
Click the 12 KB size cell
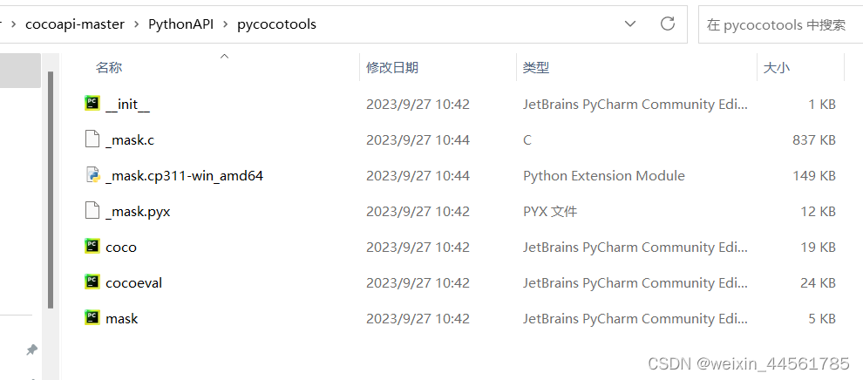[x=818, y=212]
